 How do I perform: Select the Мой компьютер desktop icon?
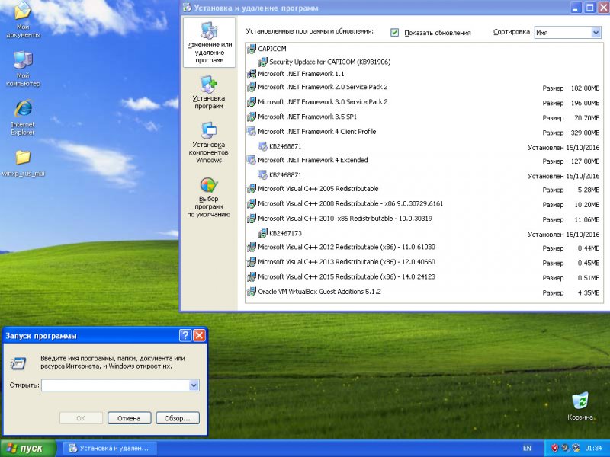point(23,69)
